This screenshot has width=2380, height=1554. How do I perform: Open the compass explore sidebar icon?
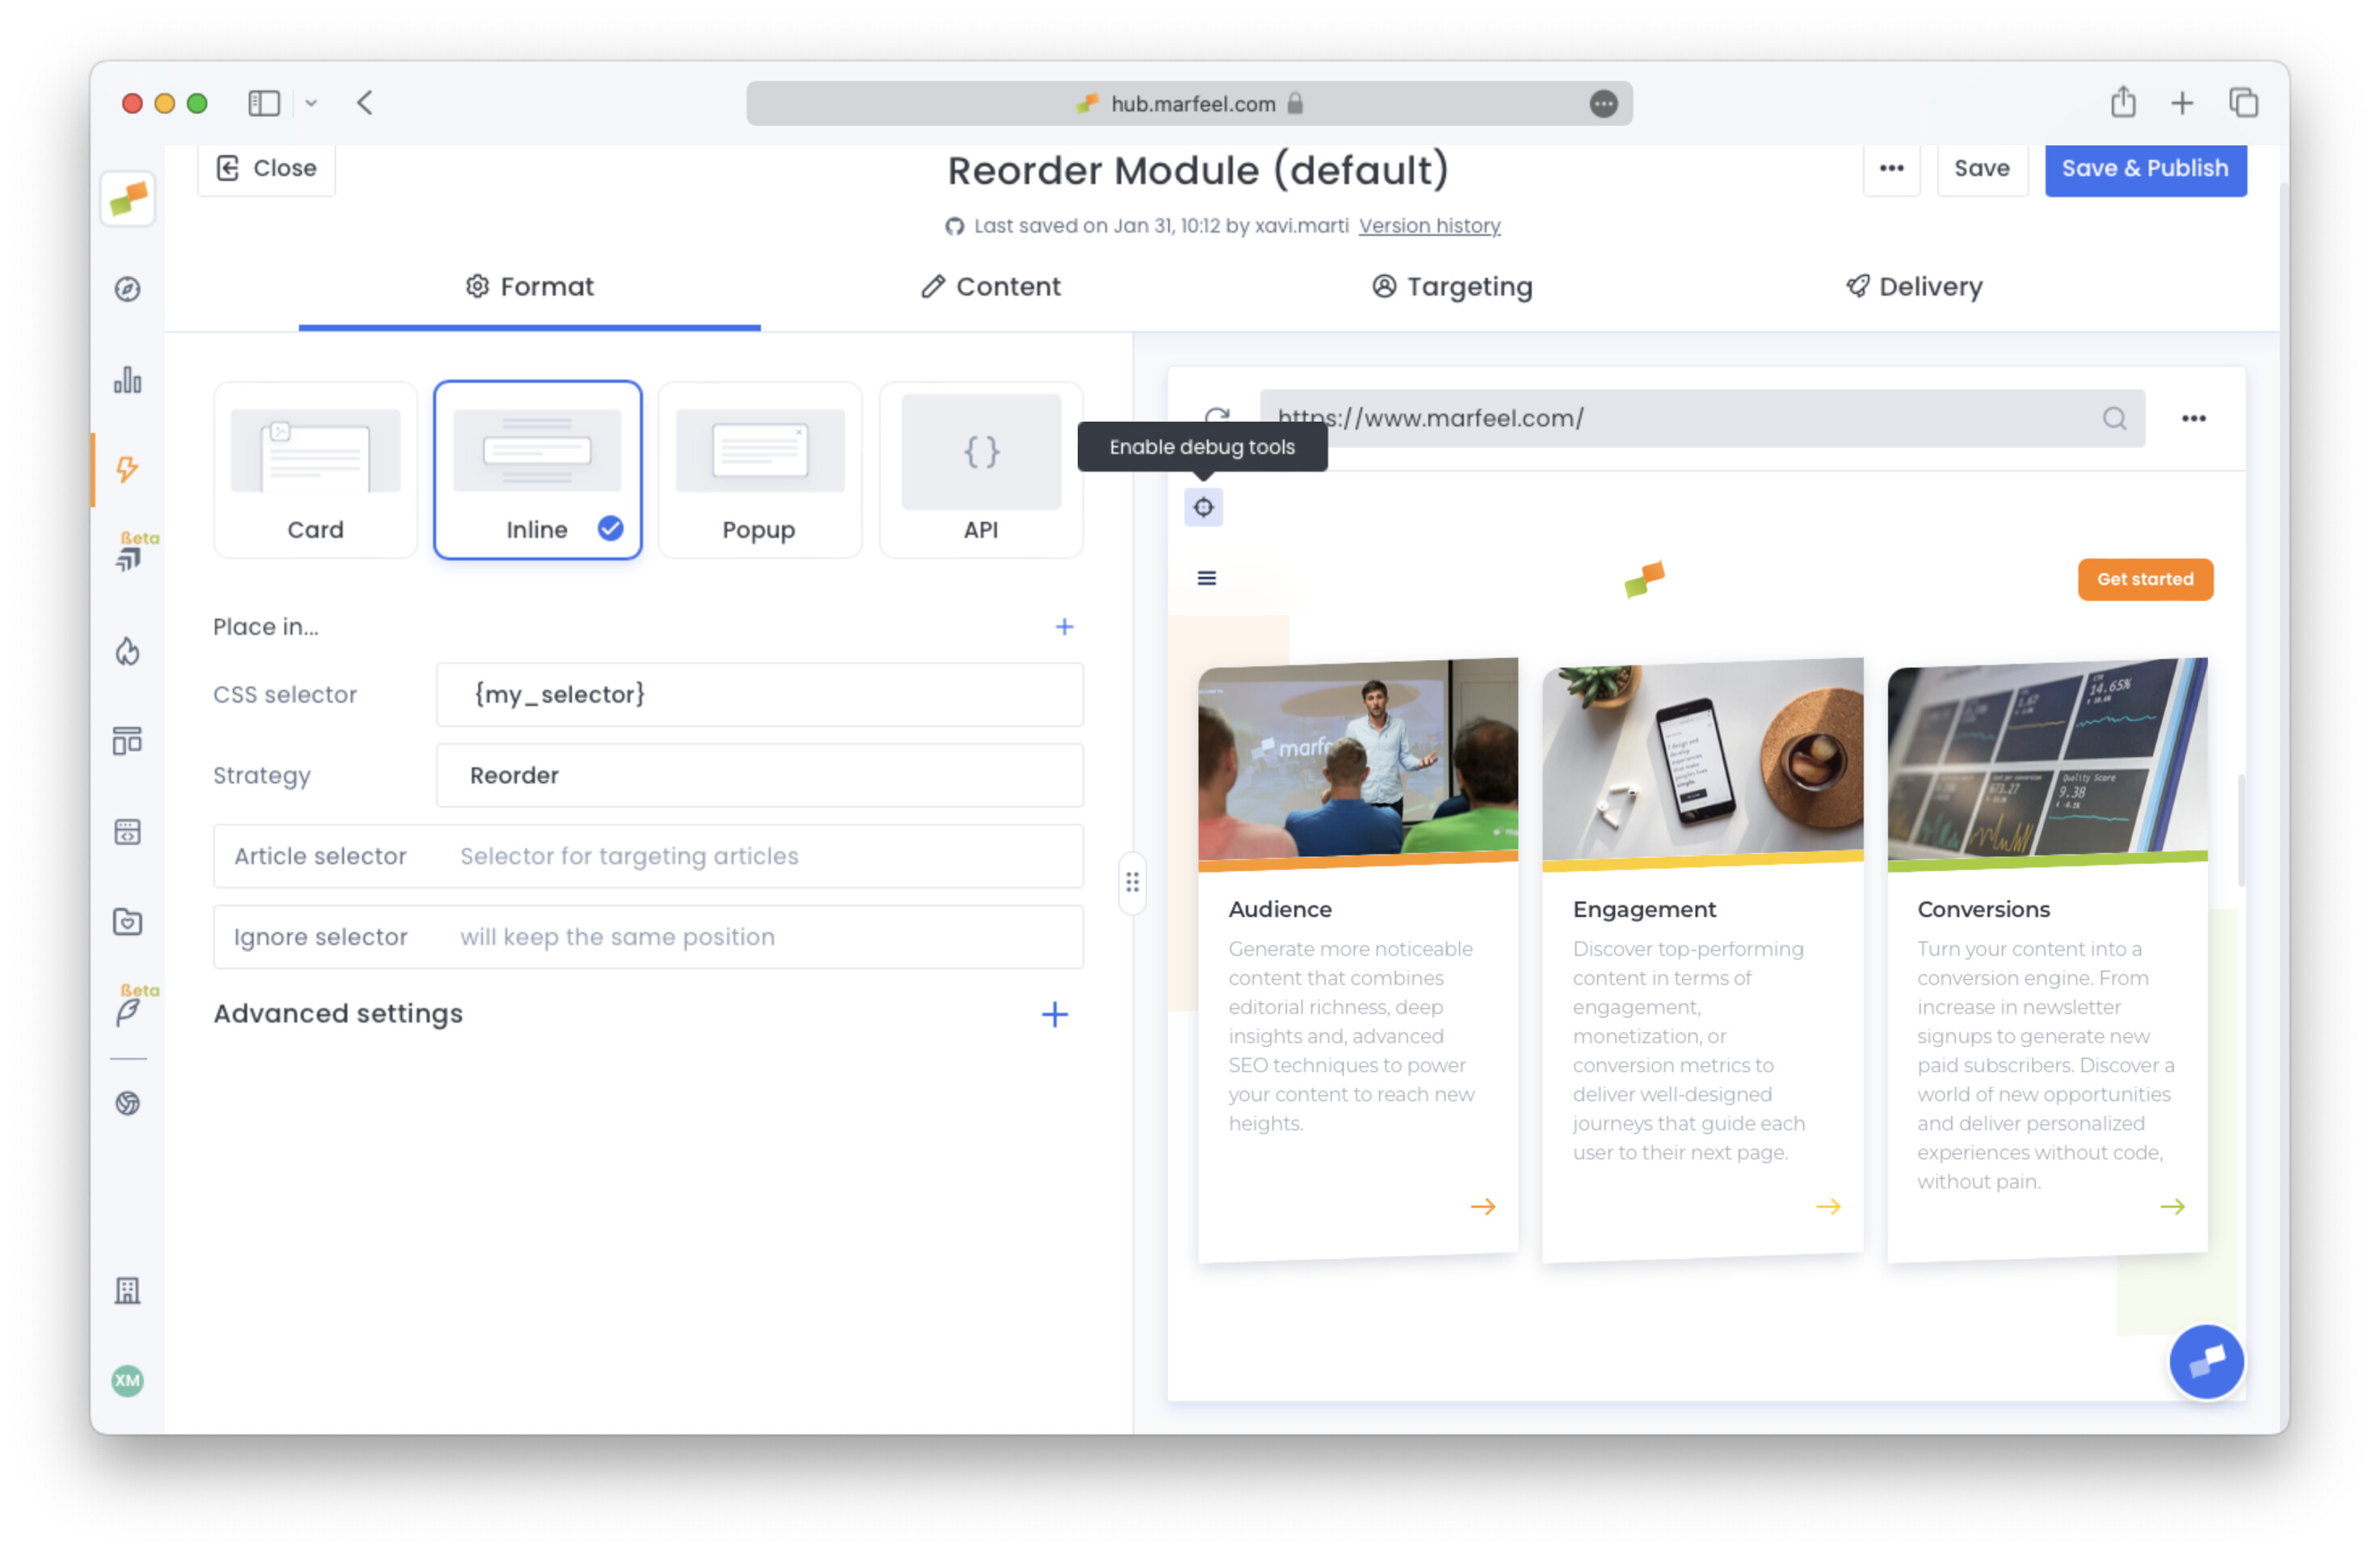[x=127, y=289]
